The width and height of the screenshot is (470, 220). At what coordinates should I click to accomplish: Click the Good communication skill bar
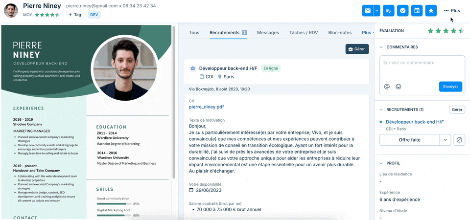114,204
